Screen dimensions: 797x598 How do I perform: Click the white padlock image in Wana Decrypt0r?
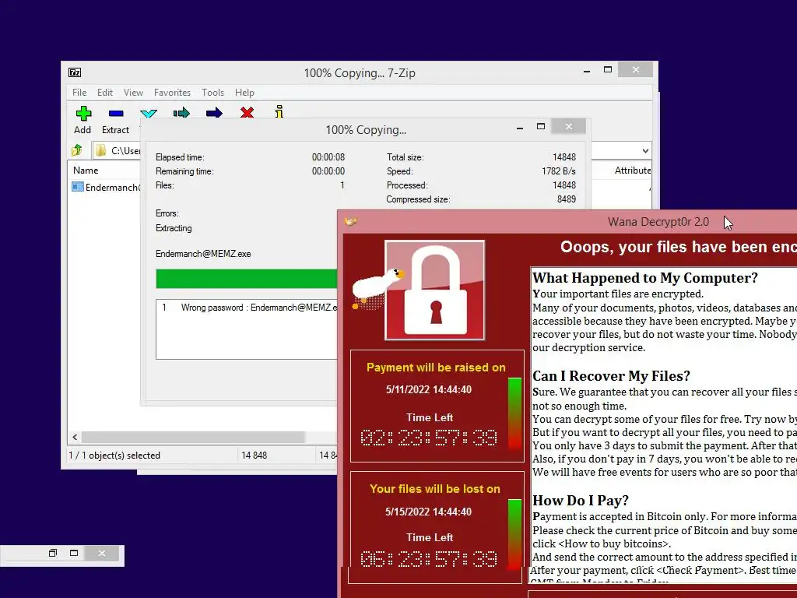[435, 290]
